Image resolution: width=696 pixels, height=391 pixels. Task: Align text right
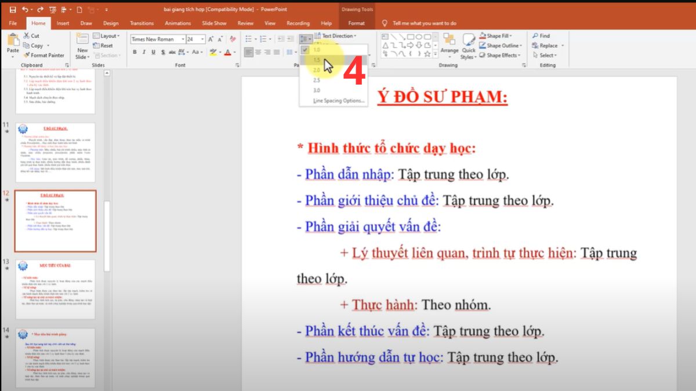coord(267,52)
